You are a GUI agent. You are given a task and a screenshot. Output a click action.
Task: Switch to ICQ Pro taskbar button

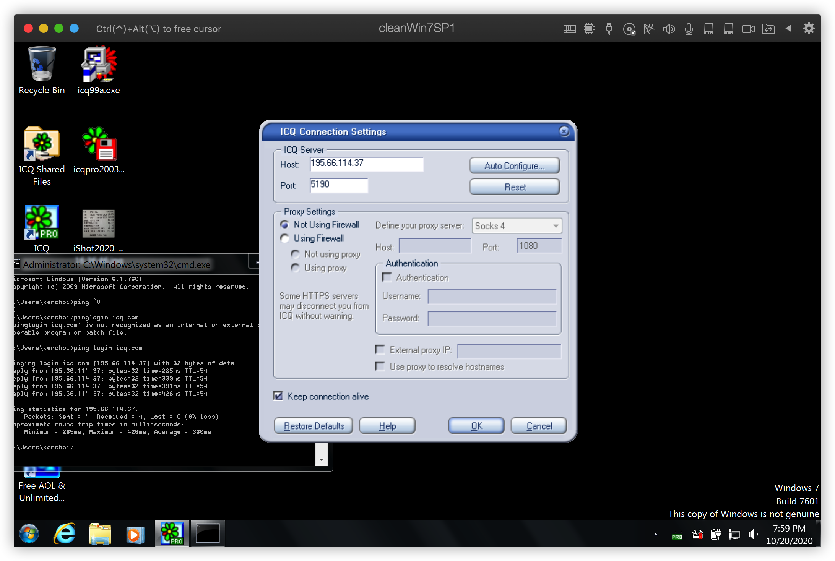pos(172,533)
